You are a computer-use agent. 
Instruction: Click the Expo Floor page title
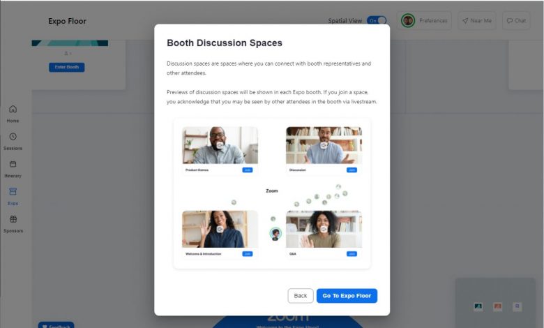68,21
